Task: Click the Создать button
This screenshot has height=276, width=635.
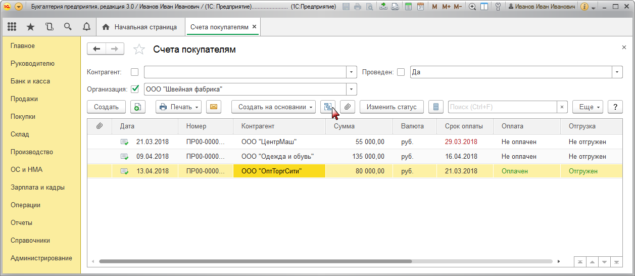Action: (106, 107)
